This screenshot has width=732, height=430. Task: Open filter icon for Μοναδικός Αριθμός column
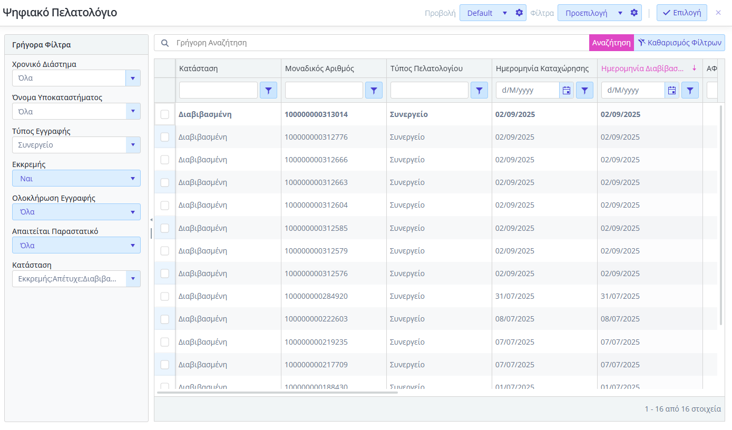pos(374,91)
